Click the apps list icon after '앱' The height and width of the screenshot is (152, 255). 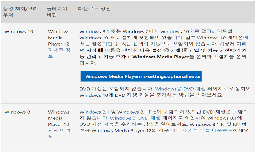pos(184,50)
